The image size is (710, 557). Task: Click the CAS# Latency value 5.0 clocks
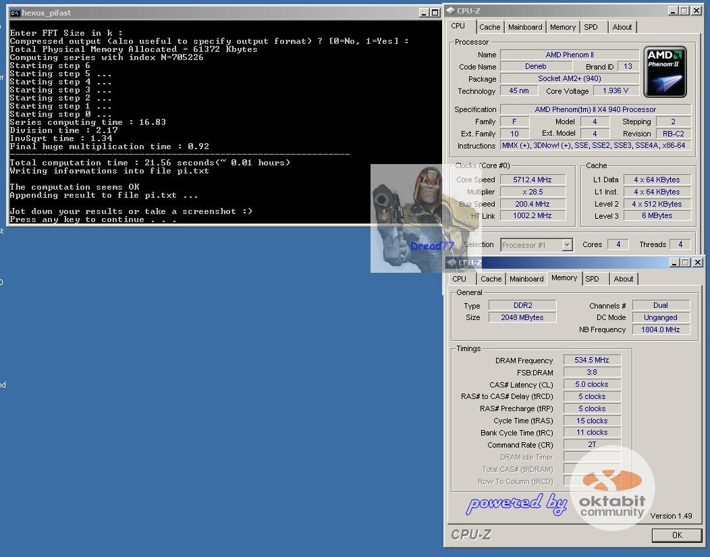pos(592,384)
